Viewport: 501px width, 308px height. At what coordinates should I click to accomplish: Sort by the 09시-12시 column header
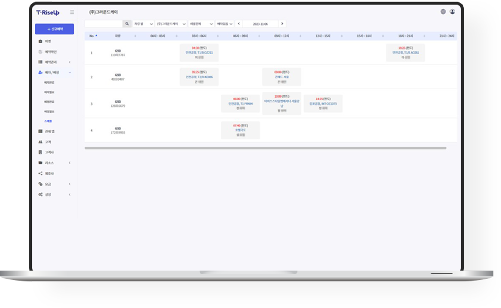coord(281,36)
